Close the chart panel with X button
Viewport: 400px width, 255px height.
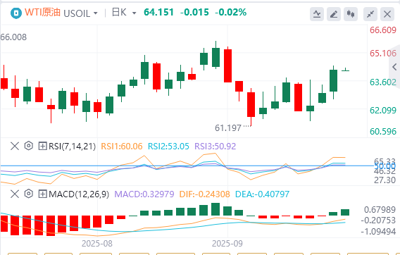[x=387, y=14]
